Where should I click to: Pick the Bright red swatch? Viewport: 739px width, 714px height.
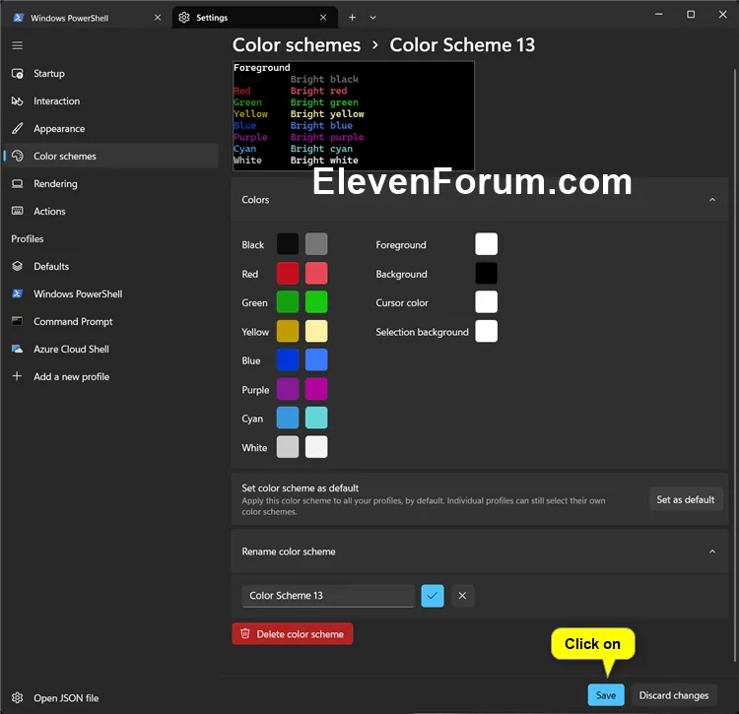click(316, 273)
